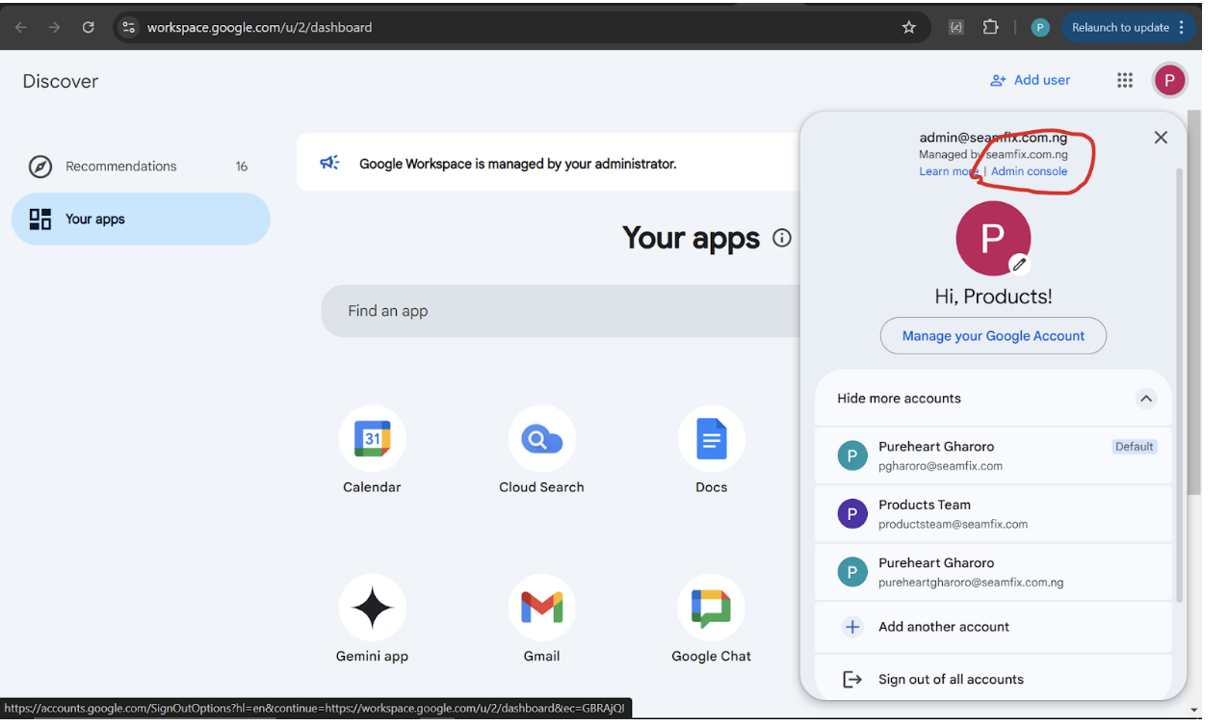The image size is (1229, 726).
Task: Reload the page with the refresh icon
Action: [x=89, y=27]
